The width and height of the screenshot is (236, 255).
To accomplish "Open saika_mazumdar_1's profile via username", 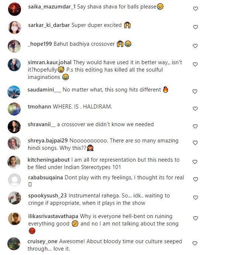I will 52,7.
